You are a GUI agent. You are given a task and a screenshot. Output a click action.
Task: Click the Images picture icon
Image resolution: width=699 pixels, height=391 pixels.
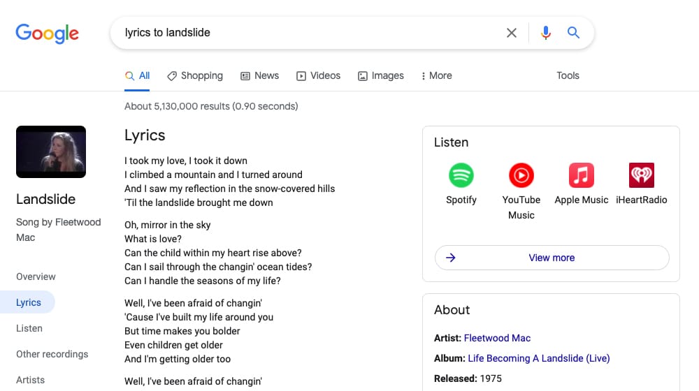pyautogui.click(x=362, y=76)
